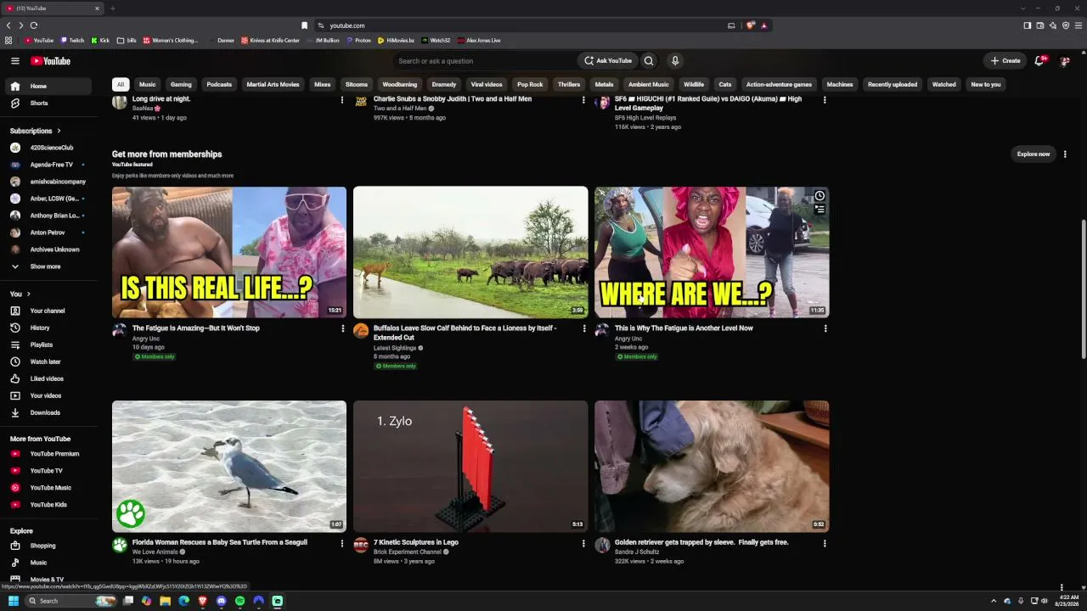Open Brave's sidebar panel toggle
The width and height of the screenshot is (1087, 611).
[x=1027, y=25]
